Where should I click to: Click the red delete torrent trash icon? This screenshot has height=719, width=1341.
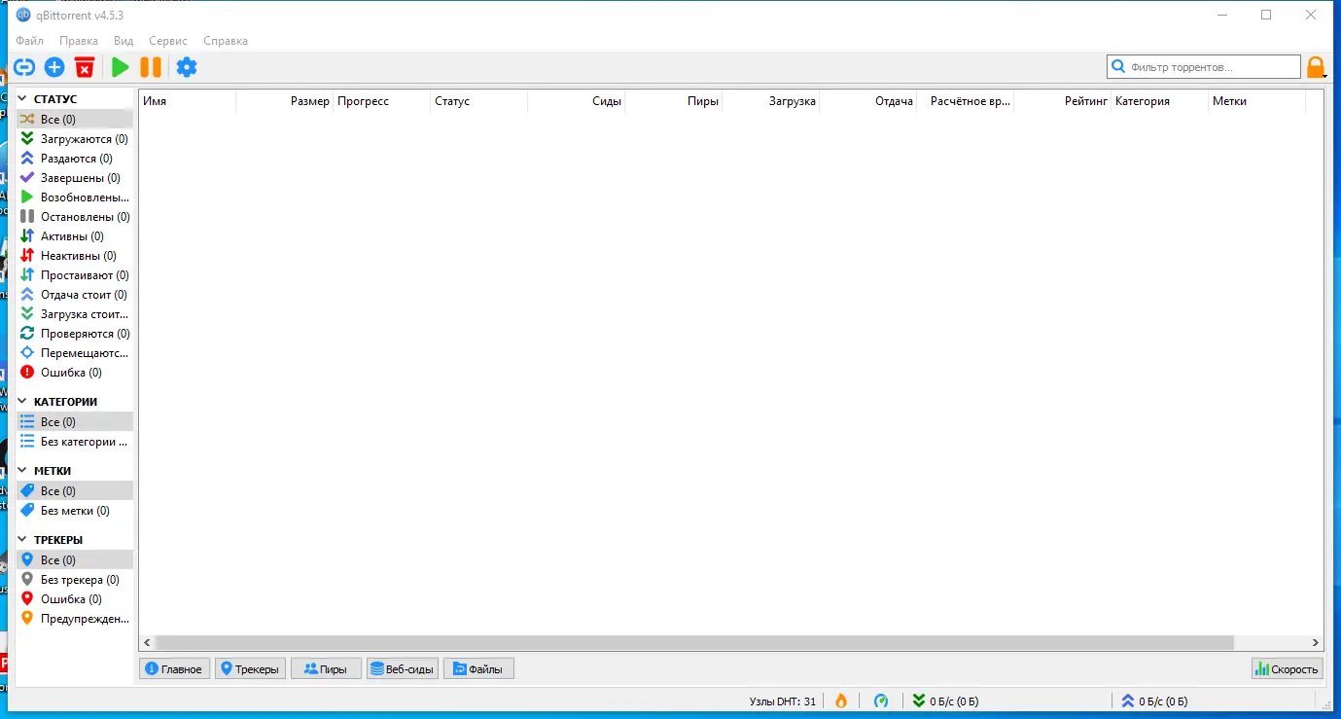(85, 66)
